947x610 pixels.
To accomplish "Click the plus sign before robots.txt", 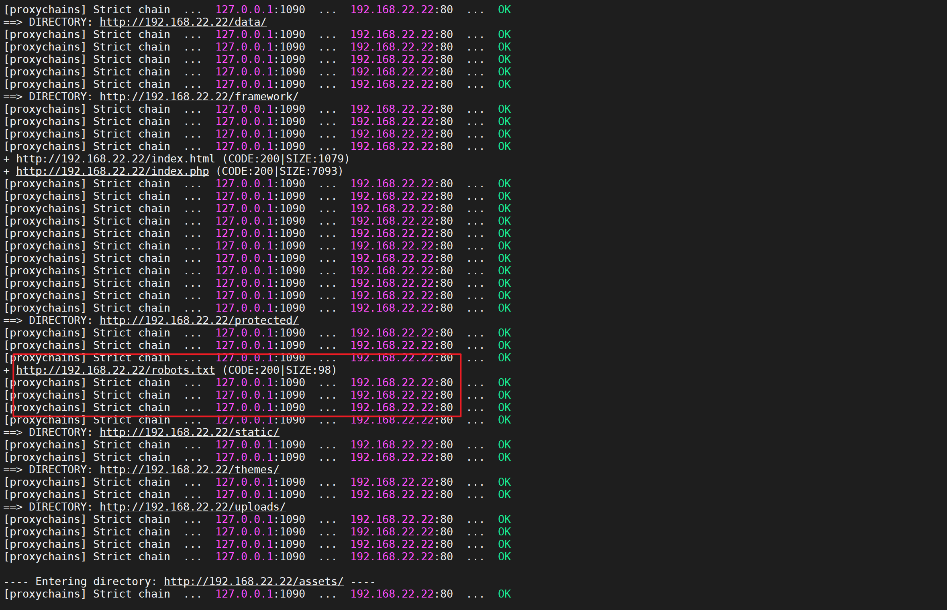I will [x=6, y=370].
